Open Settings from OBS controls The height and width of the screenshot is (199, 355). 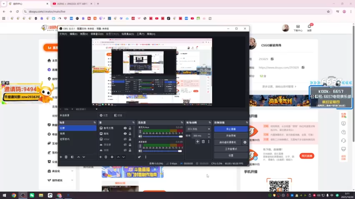pyautogui.click(x=231, y=156)
